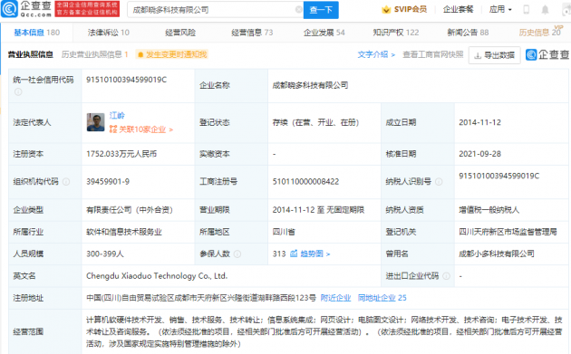Open legal representative 江岭's photo
This screenshot has width=571, height=354.
point(96,122)
